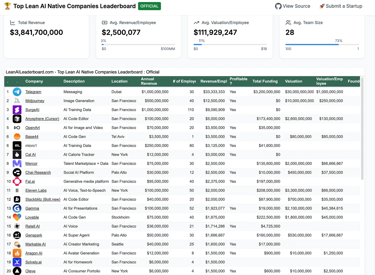This screenshot has width=375, height=275.
Task: Click the Lovable heart logo
Action: pyautogui.click(x=17, y=217)
